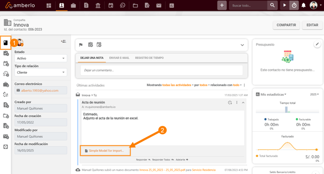Click Responder Todos on the email
The height and width of the screenshot is (174, 324).
(x=163, y=159)
